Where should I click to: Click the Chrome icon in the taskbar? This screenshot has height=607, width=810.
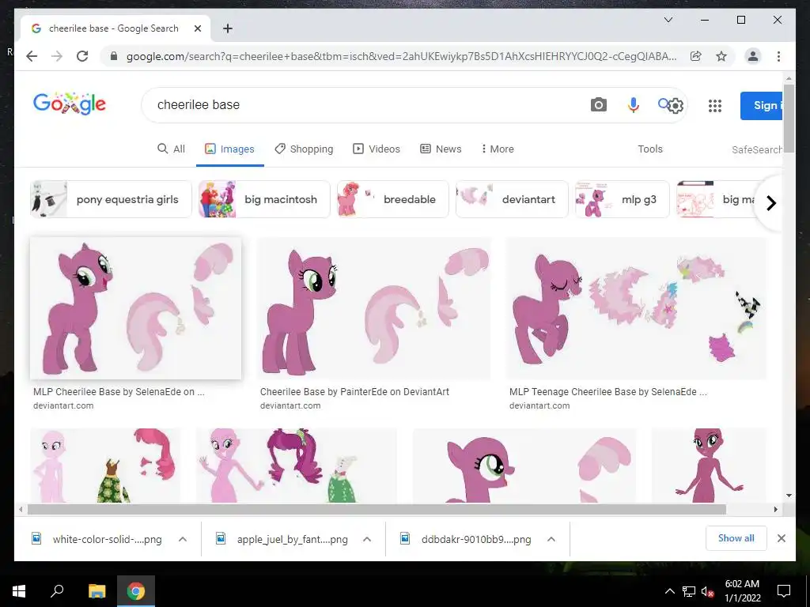point(136,591)
